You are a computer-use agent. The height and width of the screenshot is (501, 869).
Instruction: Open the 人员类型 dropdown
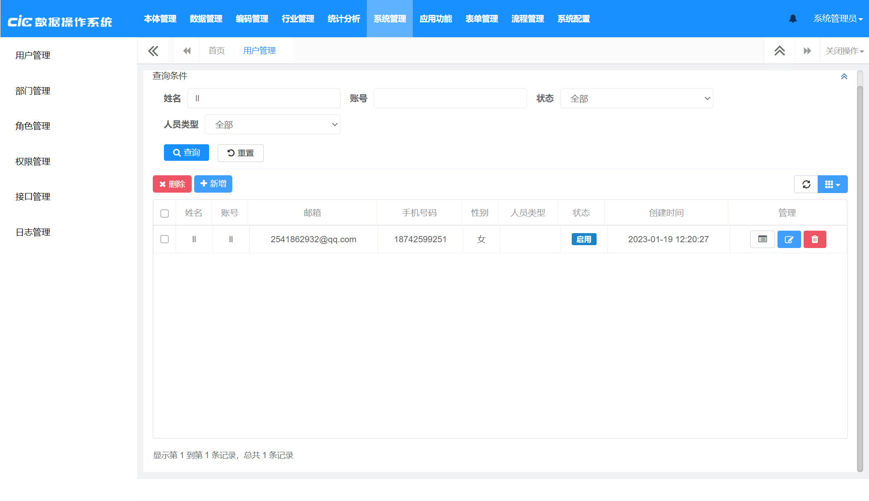273,125
